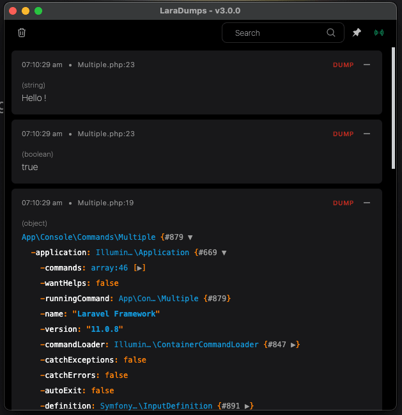Viewport: 402px width, 415px height.
Task: Collapse the application {#669 node
Action: pyautogui.click(x=224, y=253)
